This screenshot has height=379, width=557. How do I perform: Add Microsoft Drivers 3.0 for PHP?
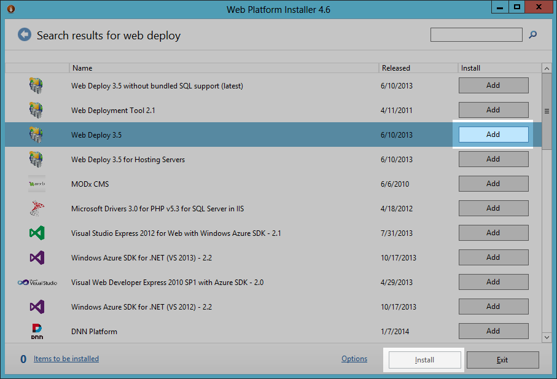pos(493,208)
